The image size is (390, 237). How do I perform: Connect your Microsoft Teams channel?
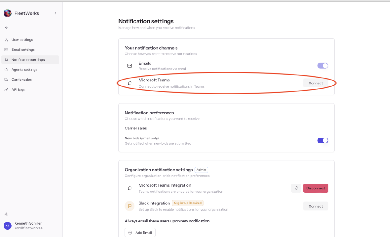(x=316, y=83)
